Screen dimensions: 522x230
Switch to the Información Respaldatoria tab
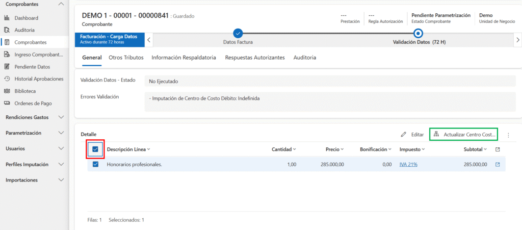point(184,58)
